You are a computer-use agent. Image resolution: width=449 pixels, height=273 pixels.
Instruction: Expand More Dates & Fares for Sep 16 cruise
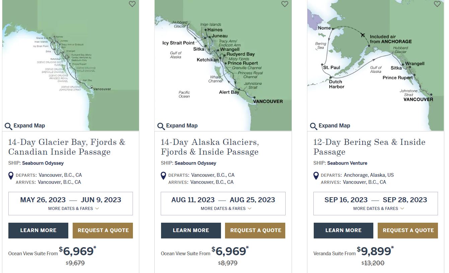click(x=378, y=208)
